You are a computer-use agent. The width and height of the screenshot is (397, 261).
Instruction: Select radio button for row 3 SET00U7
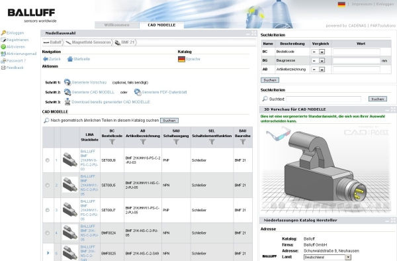(x=48, y=210)
